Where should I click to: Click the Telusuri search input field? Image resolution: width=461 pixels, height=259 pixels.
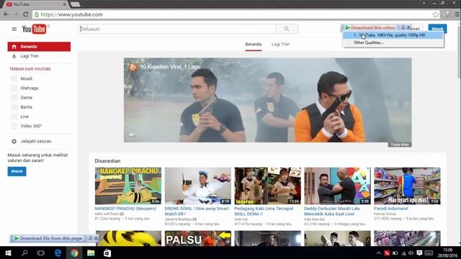[x=177, y=29]
